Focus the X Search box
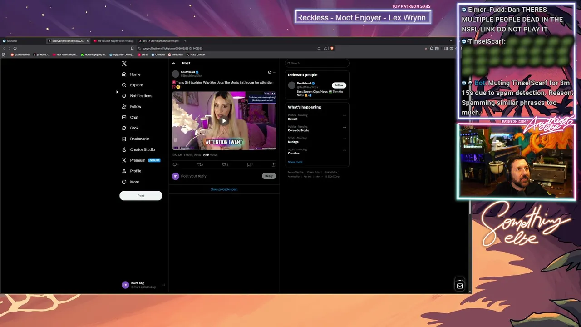Screen dimensions: 581x327 317,63
